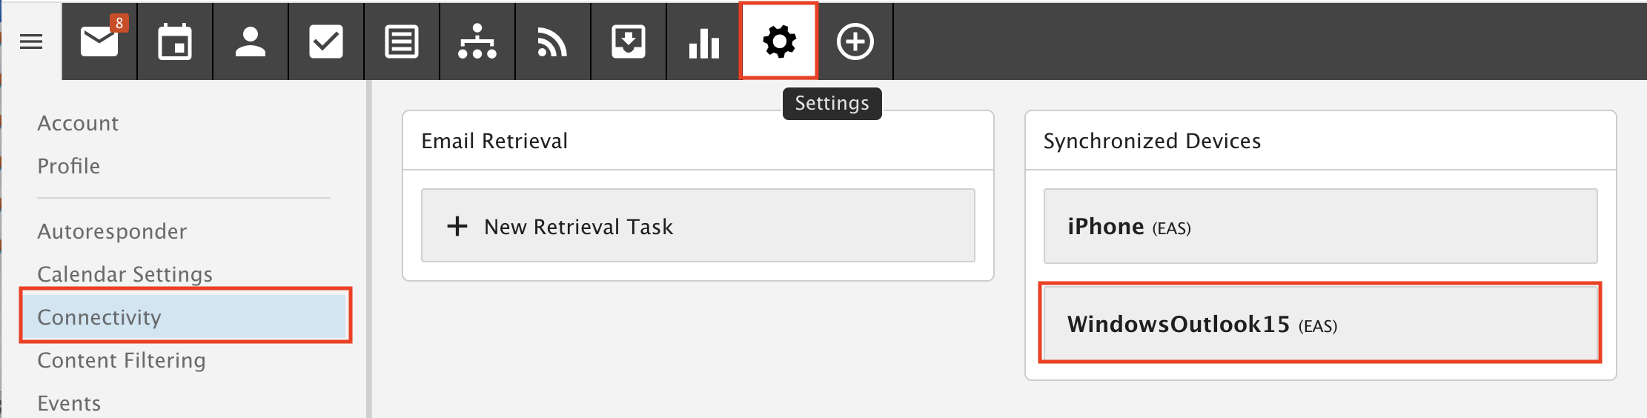Click the plus circle icon

pos(855,42)
